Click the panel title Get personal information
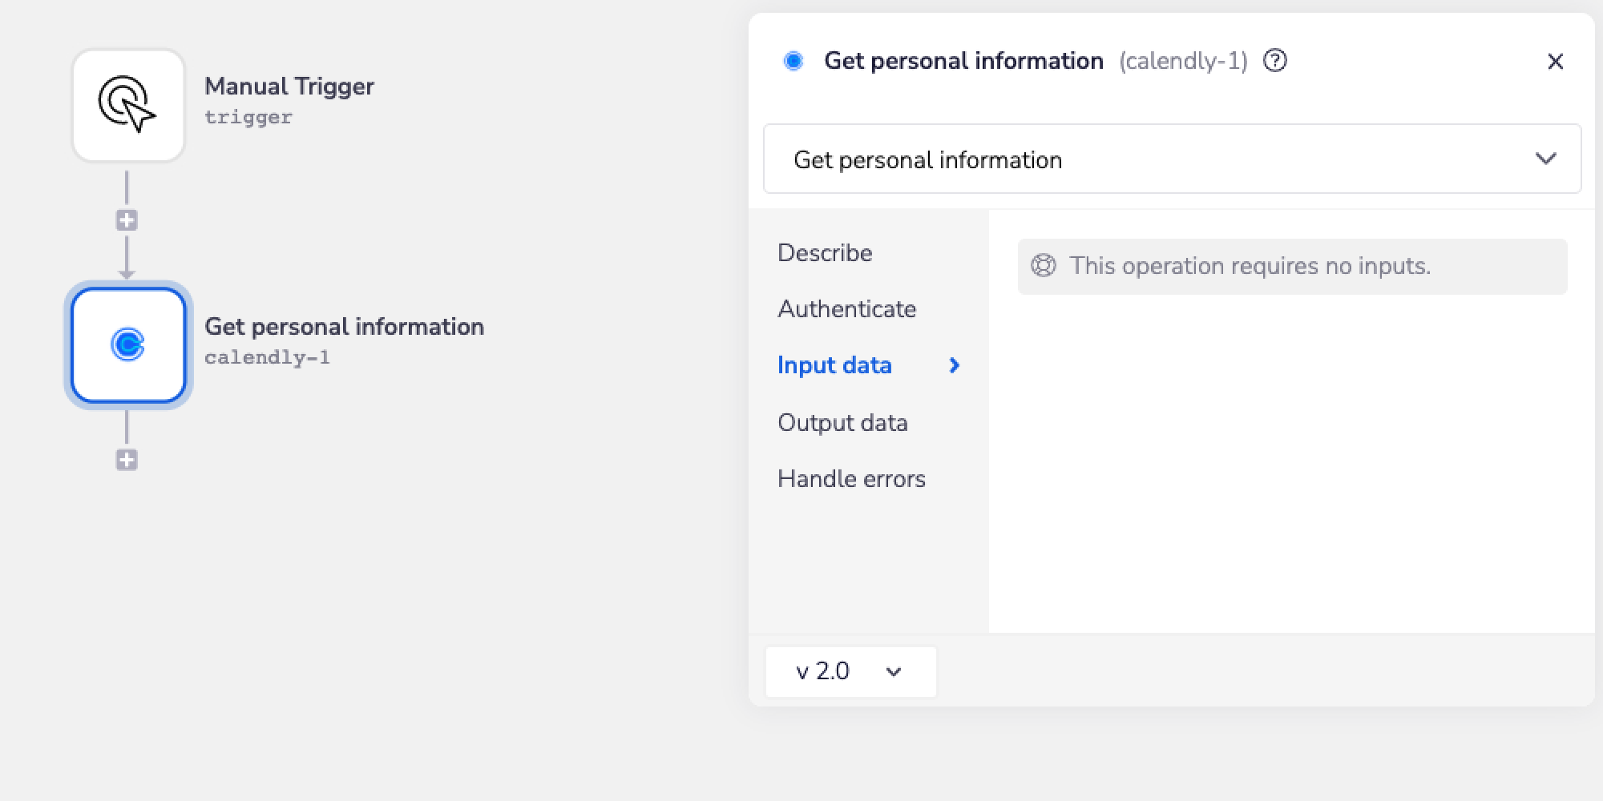This screenshot has height=801, width=1603. coord(963,61)
